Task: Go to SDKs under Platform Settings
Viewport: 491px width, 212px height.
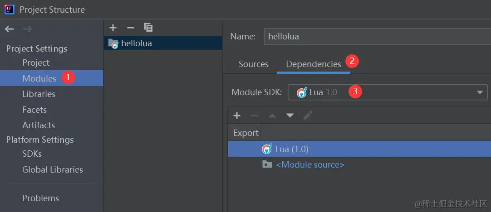Action: (32, 154)
